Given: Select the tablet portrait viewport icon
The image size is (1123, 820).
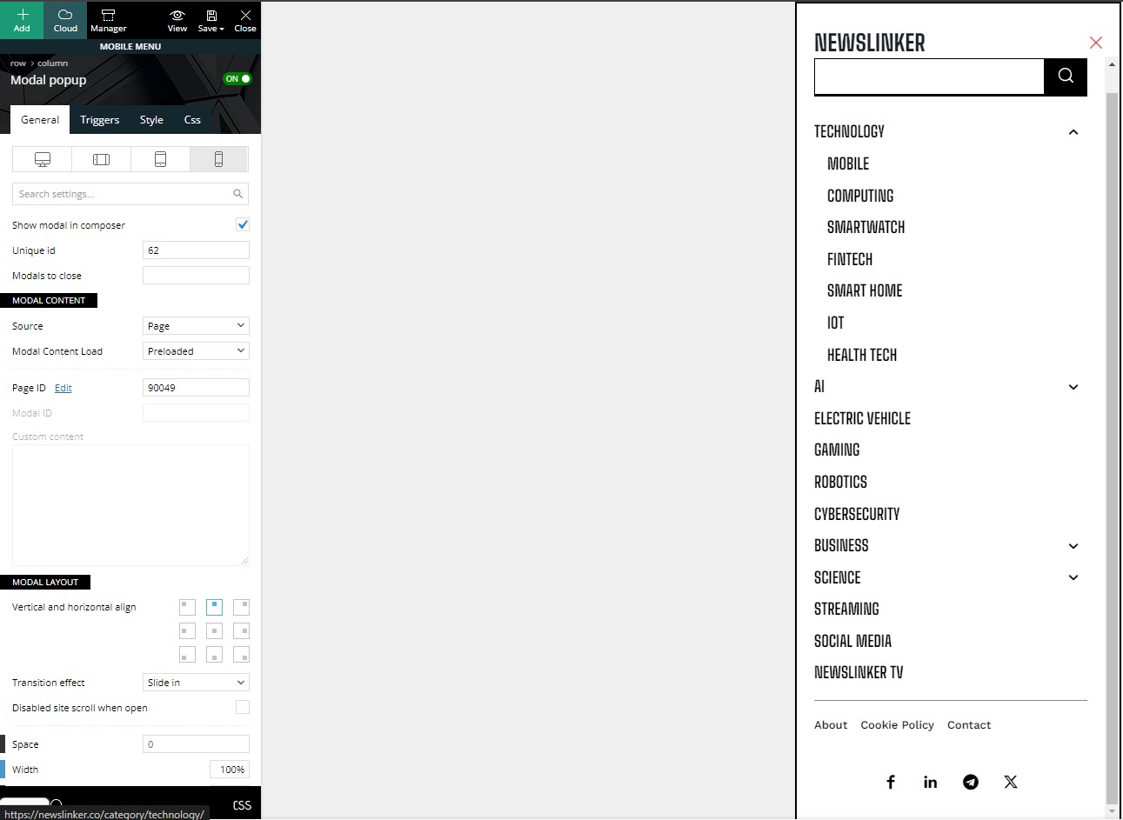Looking at the screenshot, I should pos(160,159).
